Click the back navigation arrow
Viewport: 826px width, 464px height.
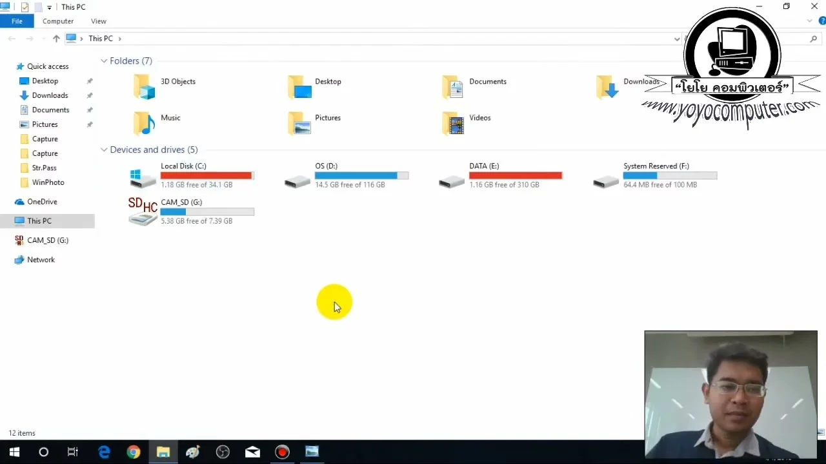pos(11,39)
